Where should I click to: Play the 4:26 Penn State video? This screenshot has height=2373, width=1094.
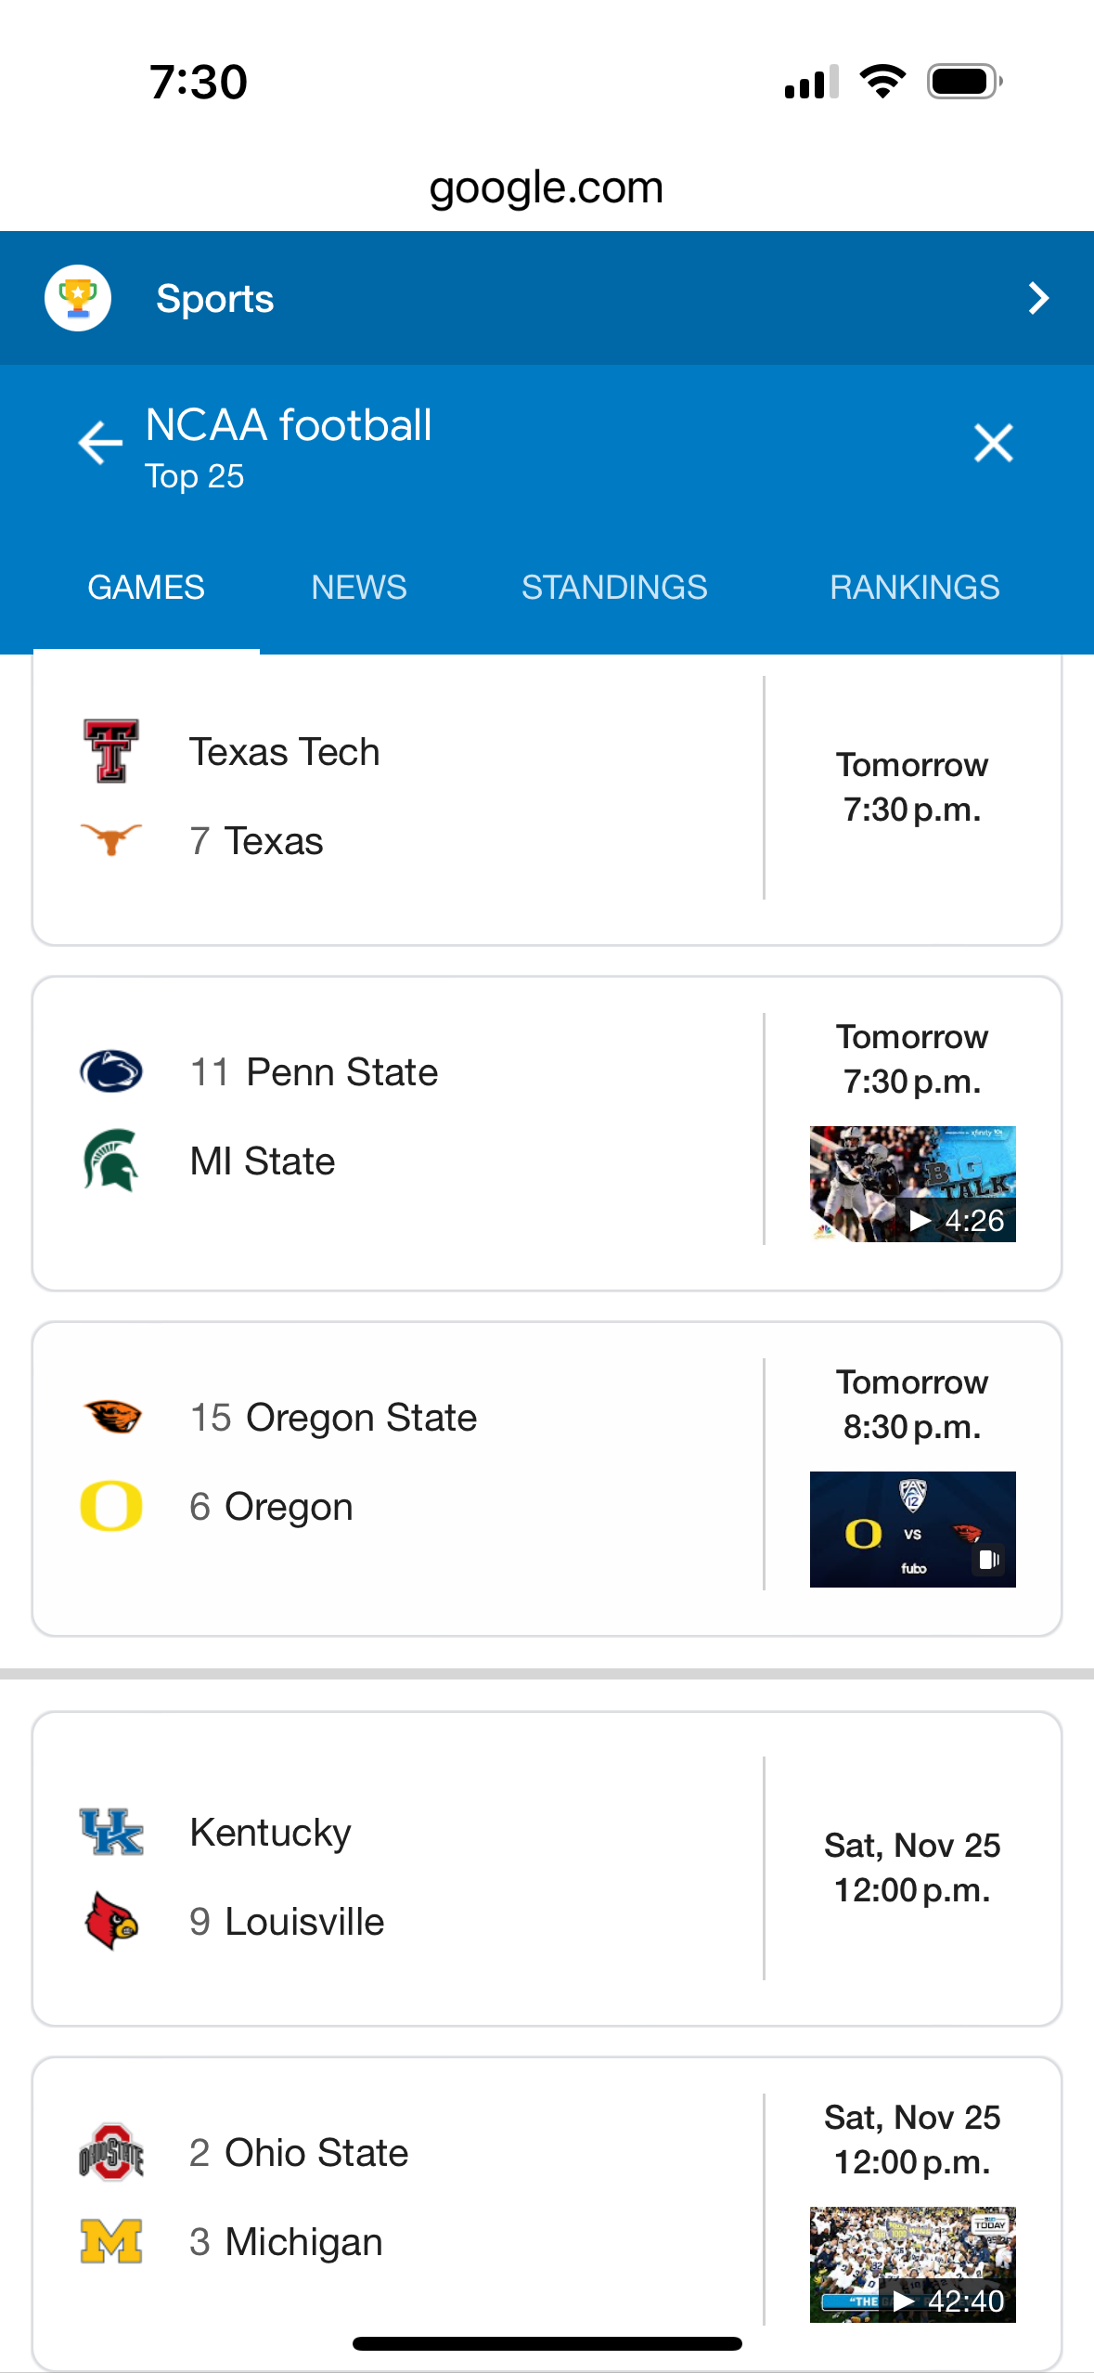coord(912,1184)
